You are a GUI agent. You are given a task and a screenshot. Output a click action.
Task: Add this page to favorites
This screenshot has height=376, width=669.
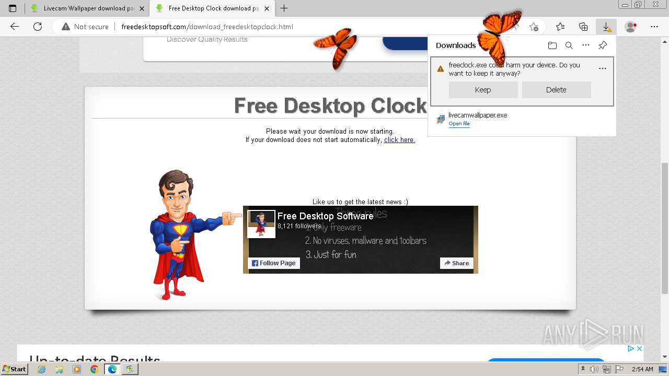(x=534, y=27)
